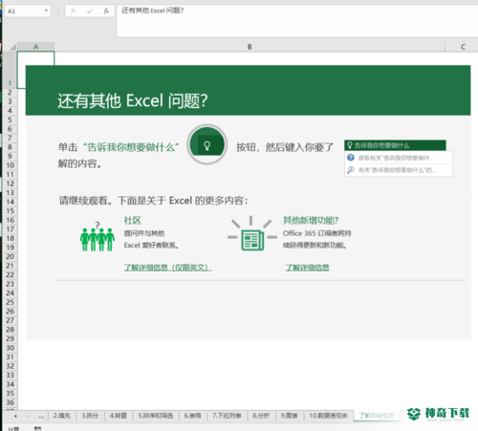Show hidden sheet tabs via ellipsis

pos(41,416)
